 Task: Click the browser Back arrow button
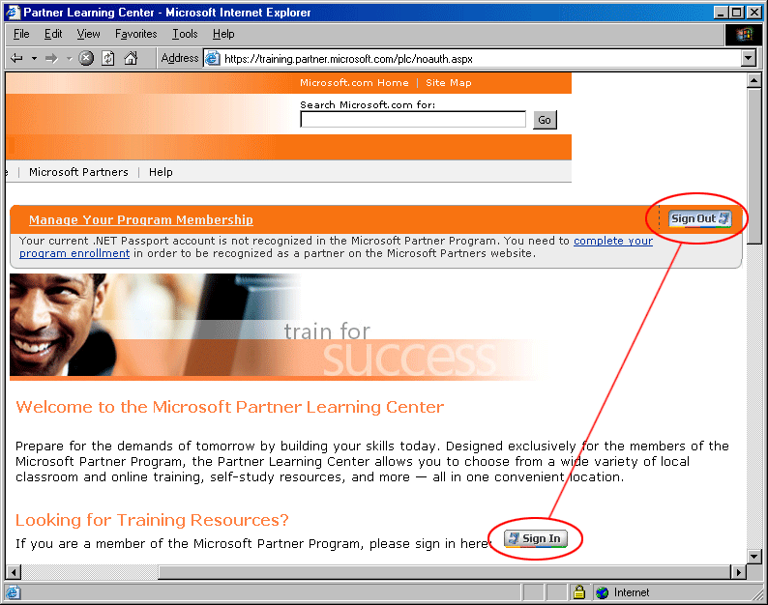[x=16, y=58]
